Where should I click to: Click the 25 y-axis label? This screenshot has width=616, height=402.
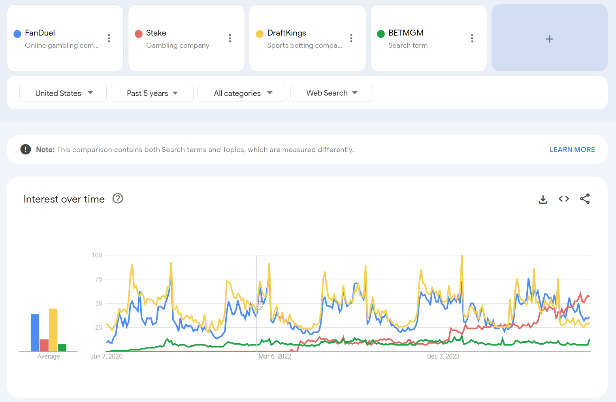[98, 327]
